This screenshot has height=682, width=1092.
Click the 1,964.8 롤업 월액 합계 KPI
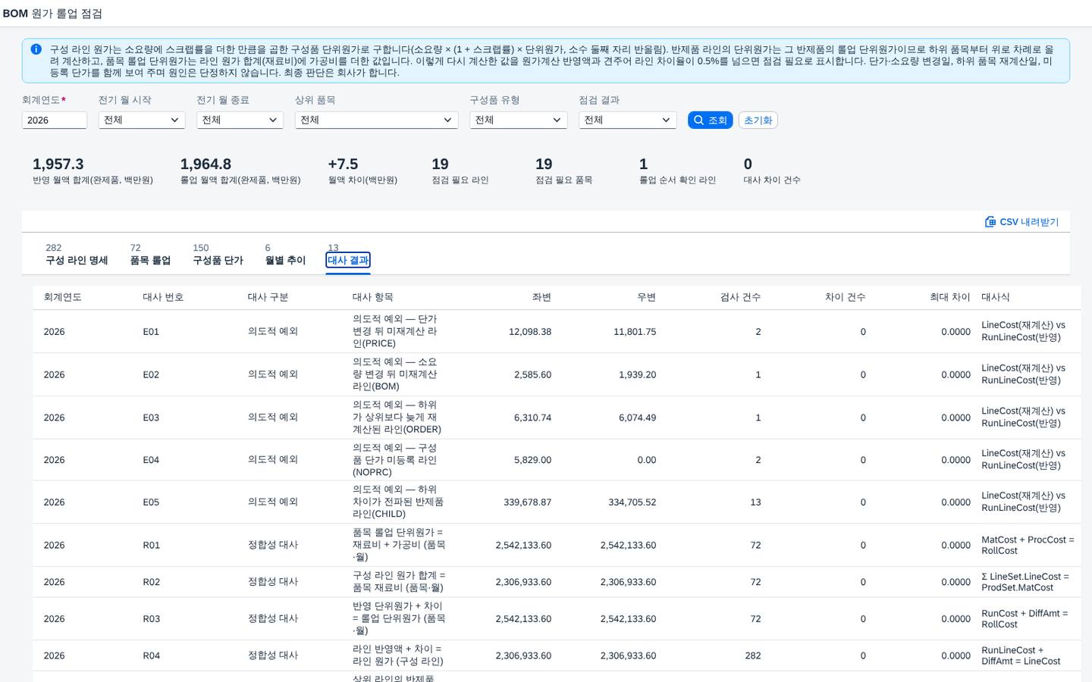(x=240, y=171)
